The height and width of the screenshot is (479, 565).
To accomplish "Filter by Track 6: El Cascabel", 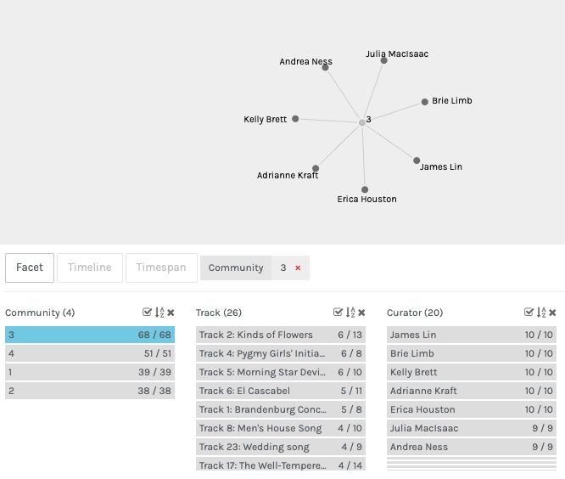I will coord(281,391).
